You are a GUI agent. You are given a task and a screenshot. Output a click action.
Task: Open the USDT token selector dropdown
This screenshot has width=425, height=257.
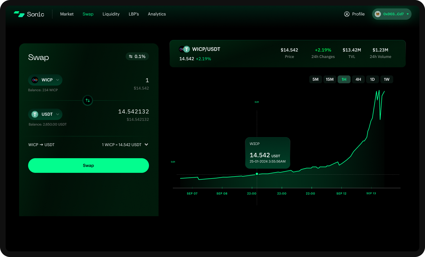[x=57, y=114]
